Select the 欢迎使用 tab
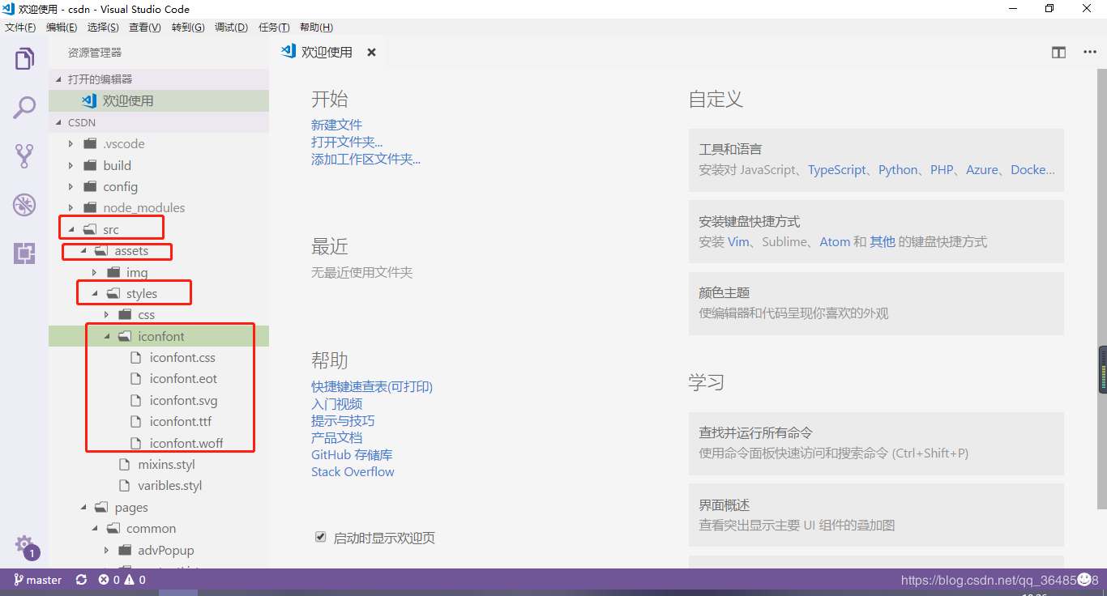This screenshot has height=596, width=1107. (x=327, y=51)
